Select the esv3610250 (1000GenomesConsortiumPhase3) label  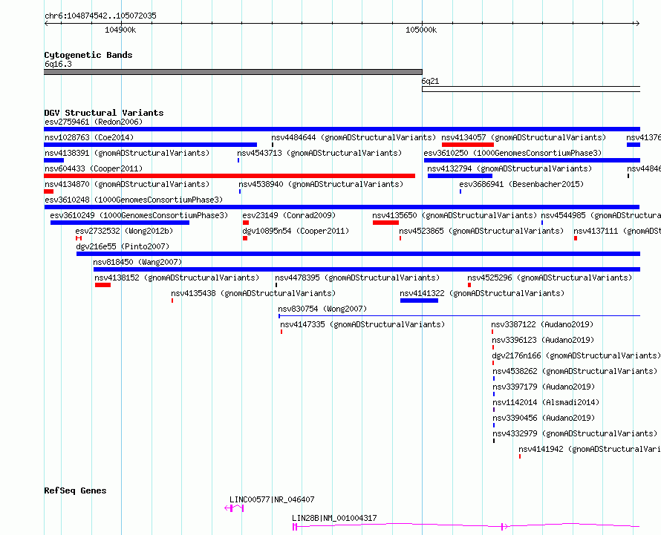click(512, 153)
